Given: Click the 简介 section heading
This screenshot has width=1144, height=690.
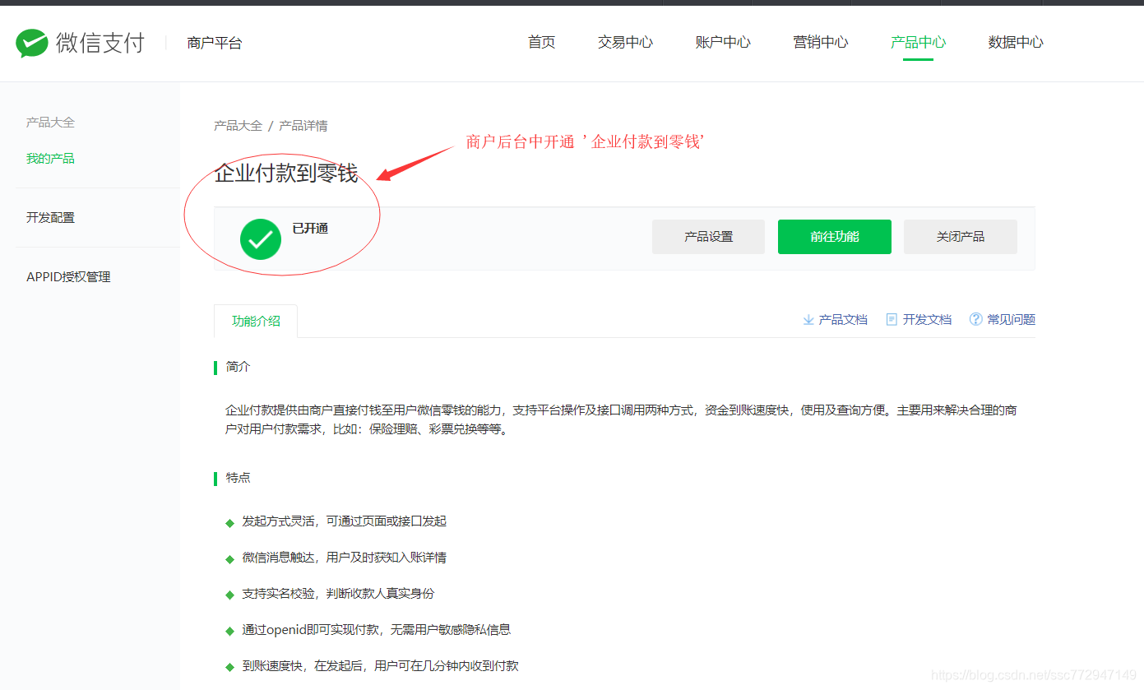Looking at the screenshot, I should (238, 367).
